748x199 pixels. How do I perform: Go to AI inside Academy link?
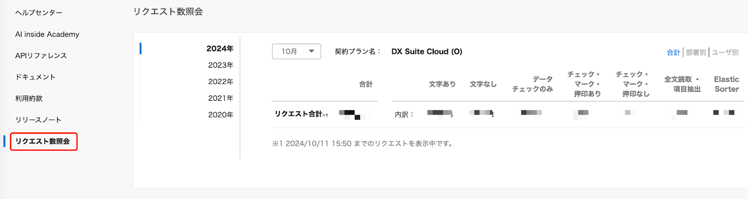(x=47, y=34)
